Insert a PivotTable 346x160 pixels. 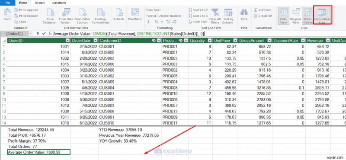pos(135,15)
